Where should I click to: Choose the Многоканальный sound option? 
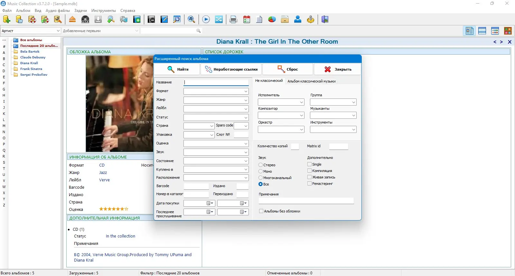point(260,178)
